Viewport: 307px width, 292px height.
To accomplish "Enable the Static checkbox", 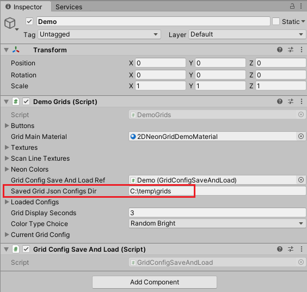I will coord(276,21).
